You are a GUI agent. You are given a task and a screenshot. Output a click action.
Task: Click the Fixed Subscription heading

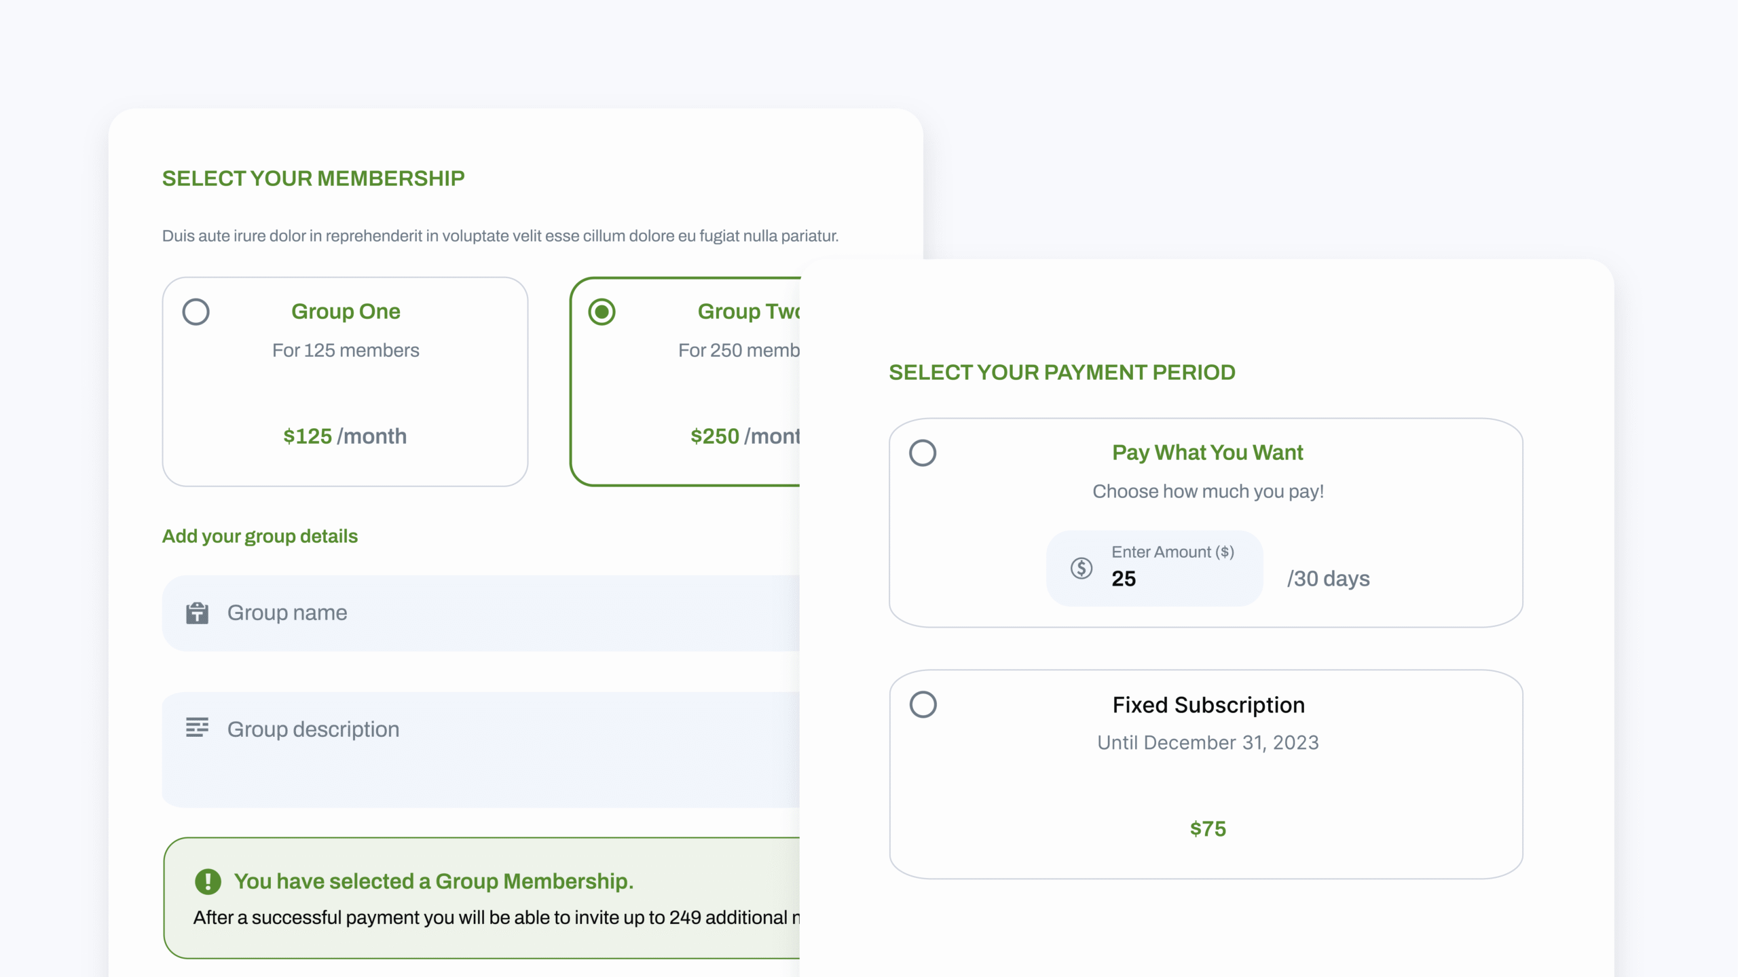[1208, 705]
